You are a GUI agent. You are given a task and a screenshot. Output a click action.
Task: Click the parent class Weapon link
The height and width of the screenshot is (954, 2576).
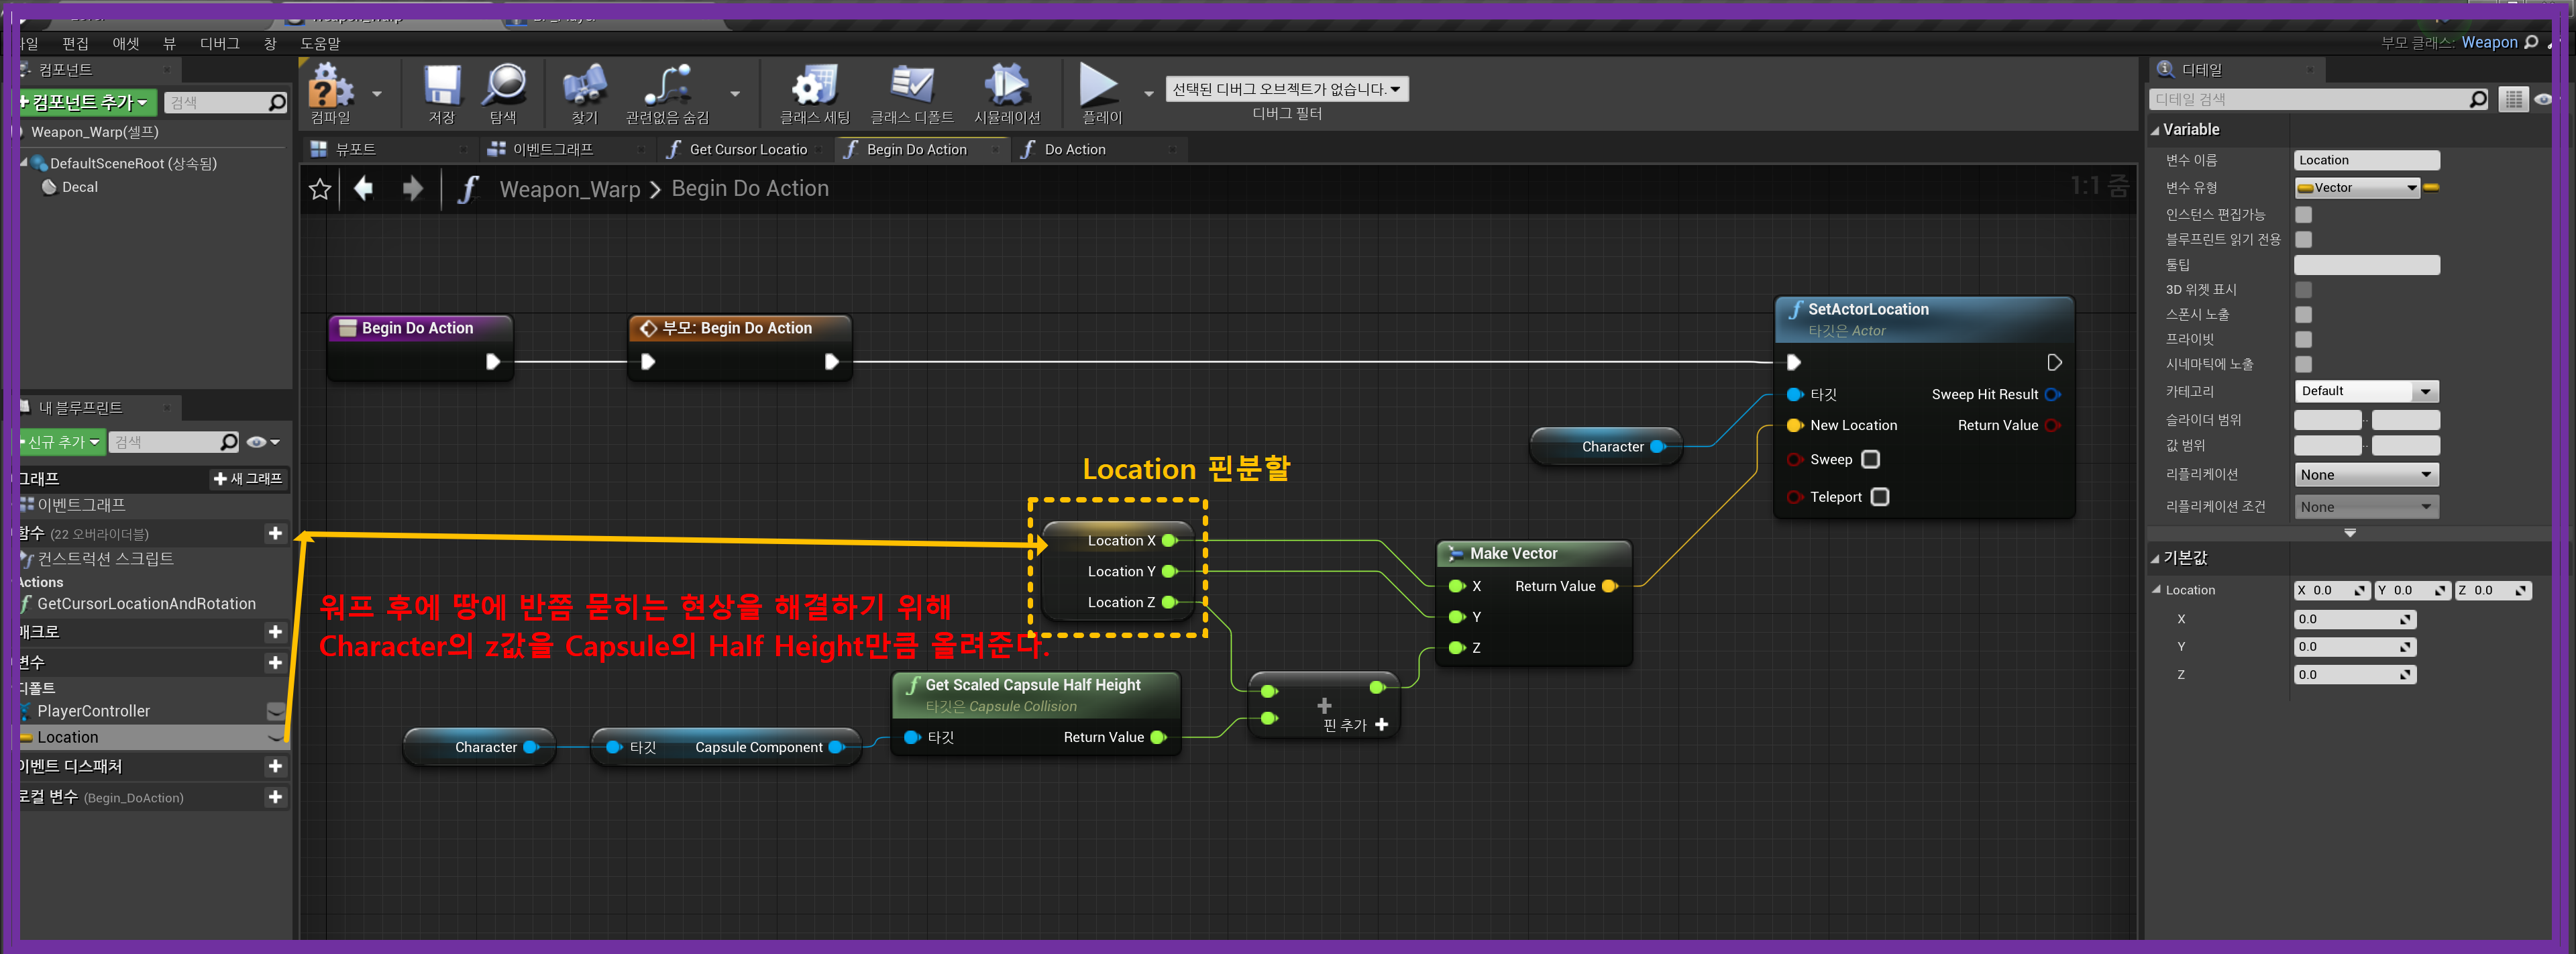pos(2489,42)
